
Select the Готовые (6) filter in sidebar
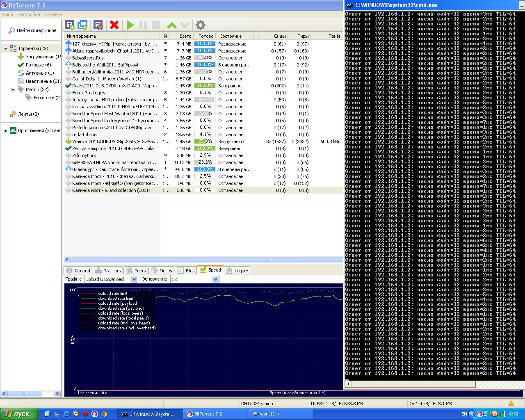(38, 65)
